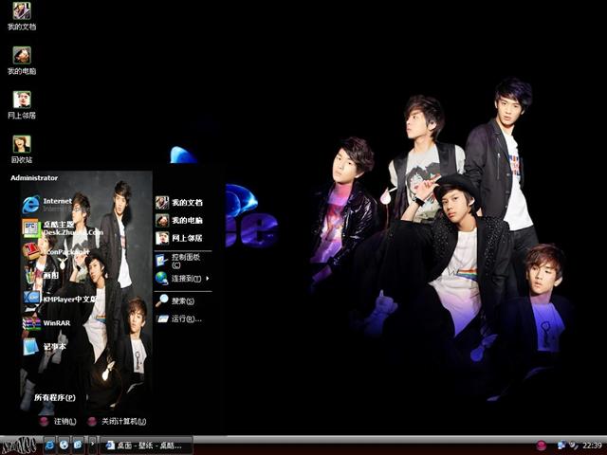Launch Internet Explorer from quick launch bar

coord(49,446)
